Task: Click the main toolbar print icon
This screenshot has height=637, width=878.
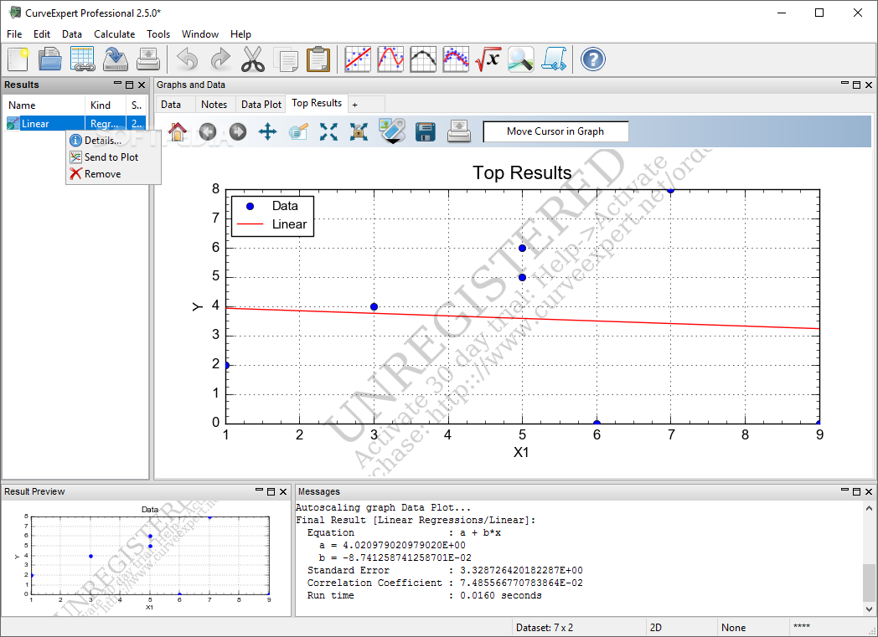Action: pos(147,59)
